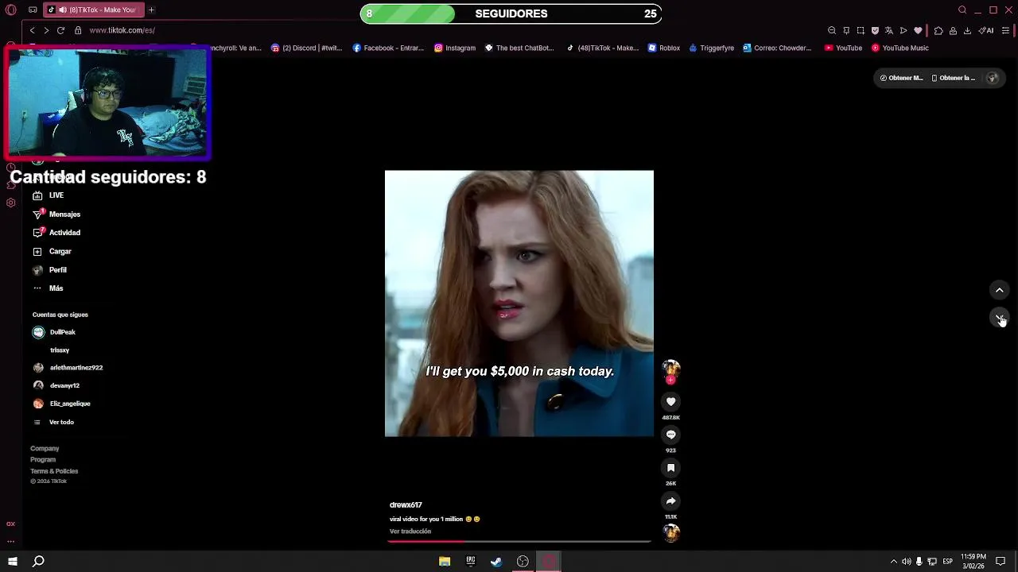1018x572 pixels.
Task: Open the page translate icon
Action: pyautogui.click(x=889, y=30)
